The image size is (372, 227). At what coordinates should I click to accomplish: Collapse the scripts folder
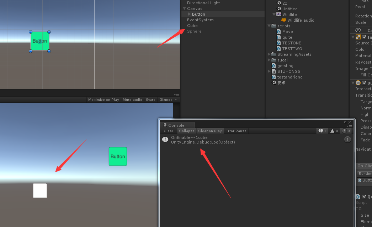click(x=269, y=26)
